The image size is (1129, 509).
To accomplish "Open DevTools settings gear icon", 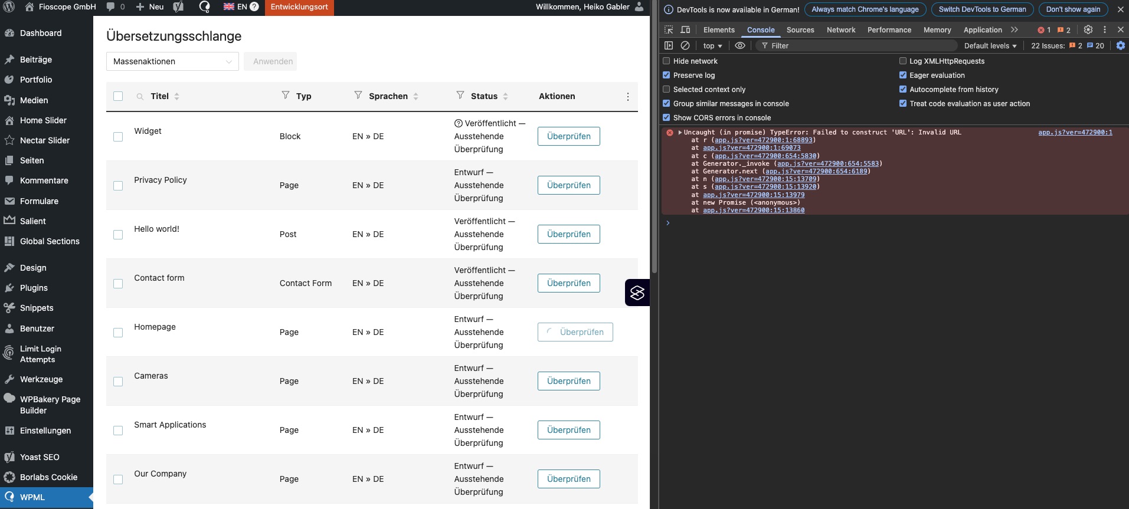I will click(1088, 29).
